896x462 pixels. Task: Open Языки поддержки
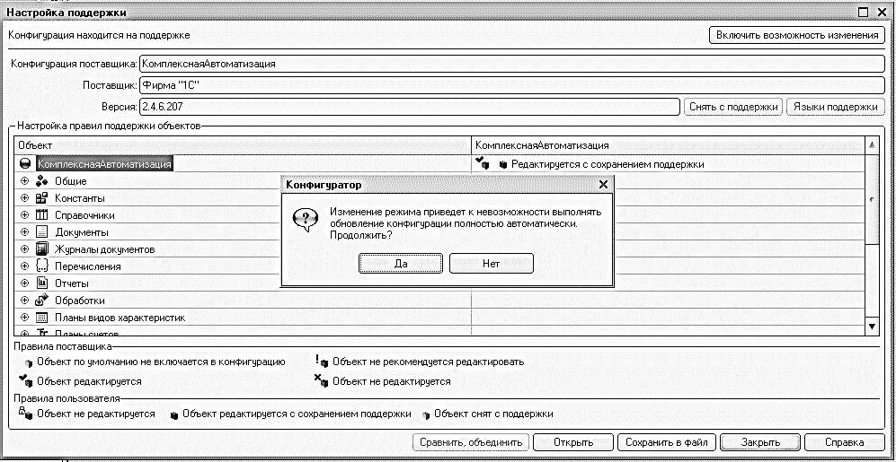835,107
